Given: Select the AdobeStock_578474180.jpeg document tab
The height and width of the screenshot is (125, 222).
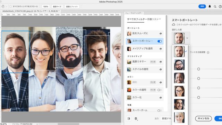Looking at the screenshot, I should [x=31, y=11].
